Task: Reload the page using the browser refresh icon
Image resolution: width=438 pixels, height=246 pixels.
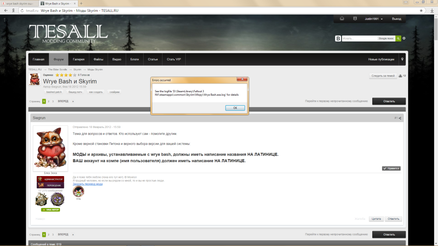Action: point(22,10)
